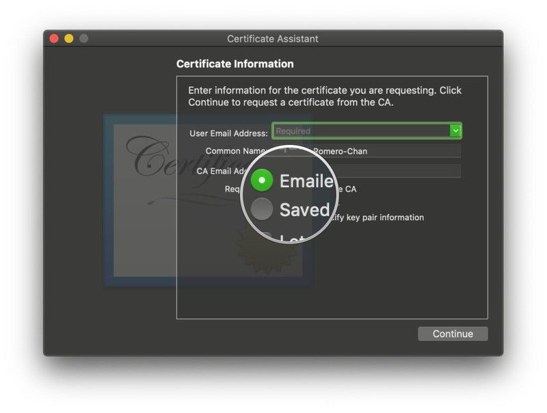
Task: Minimize the Certificate Assistant window
Action: (x=69, y=39)
